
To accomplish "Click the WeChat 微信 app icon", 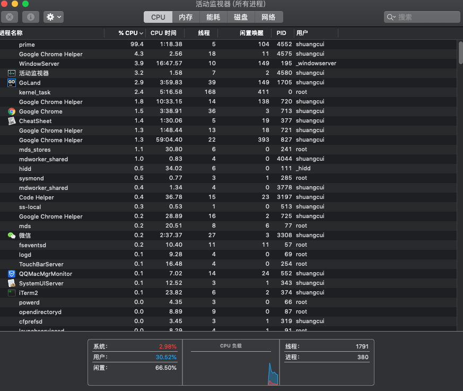I will [12, 236].
